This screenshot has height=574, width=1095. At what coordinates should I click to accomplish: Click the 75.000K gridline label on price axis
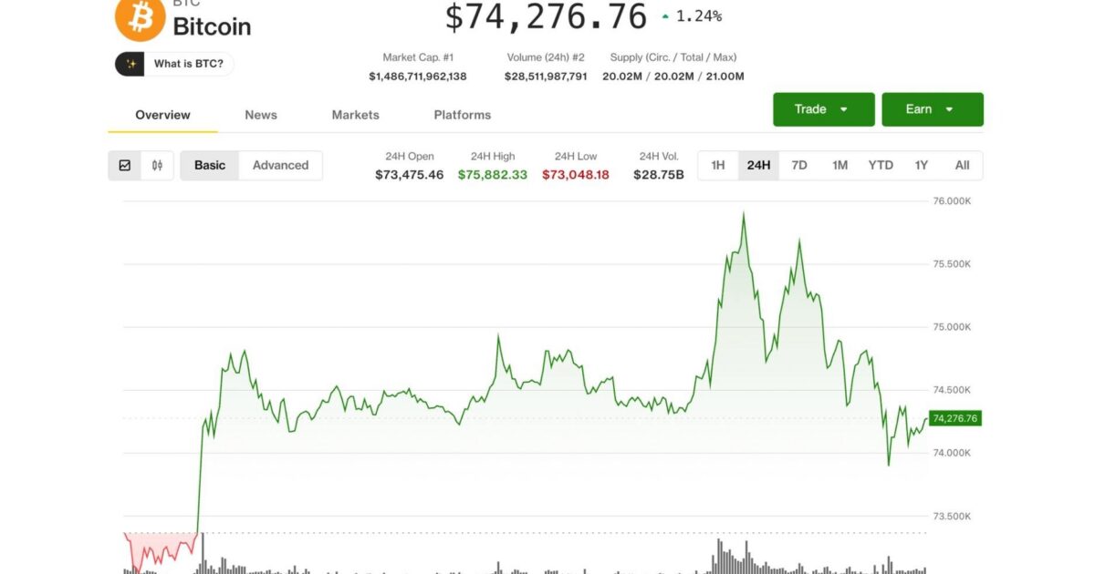pyautogui.click(x=950, y=326)
